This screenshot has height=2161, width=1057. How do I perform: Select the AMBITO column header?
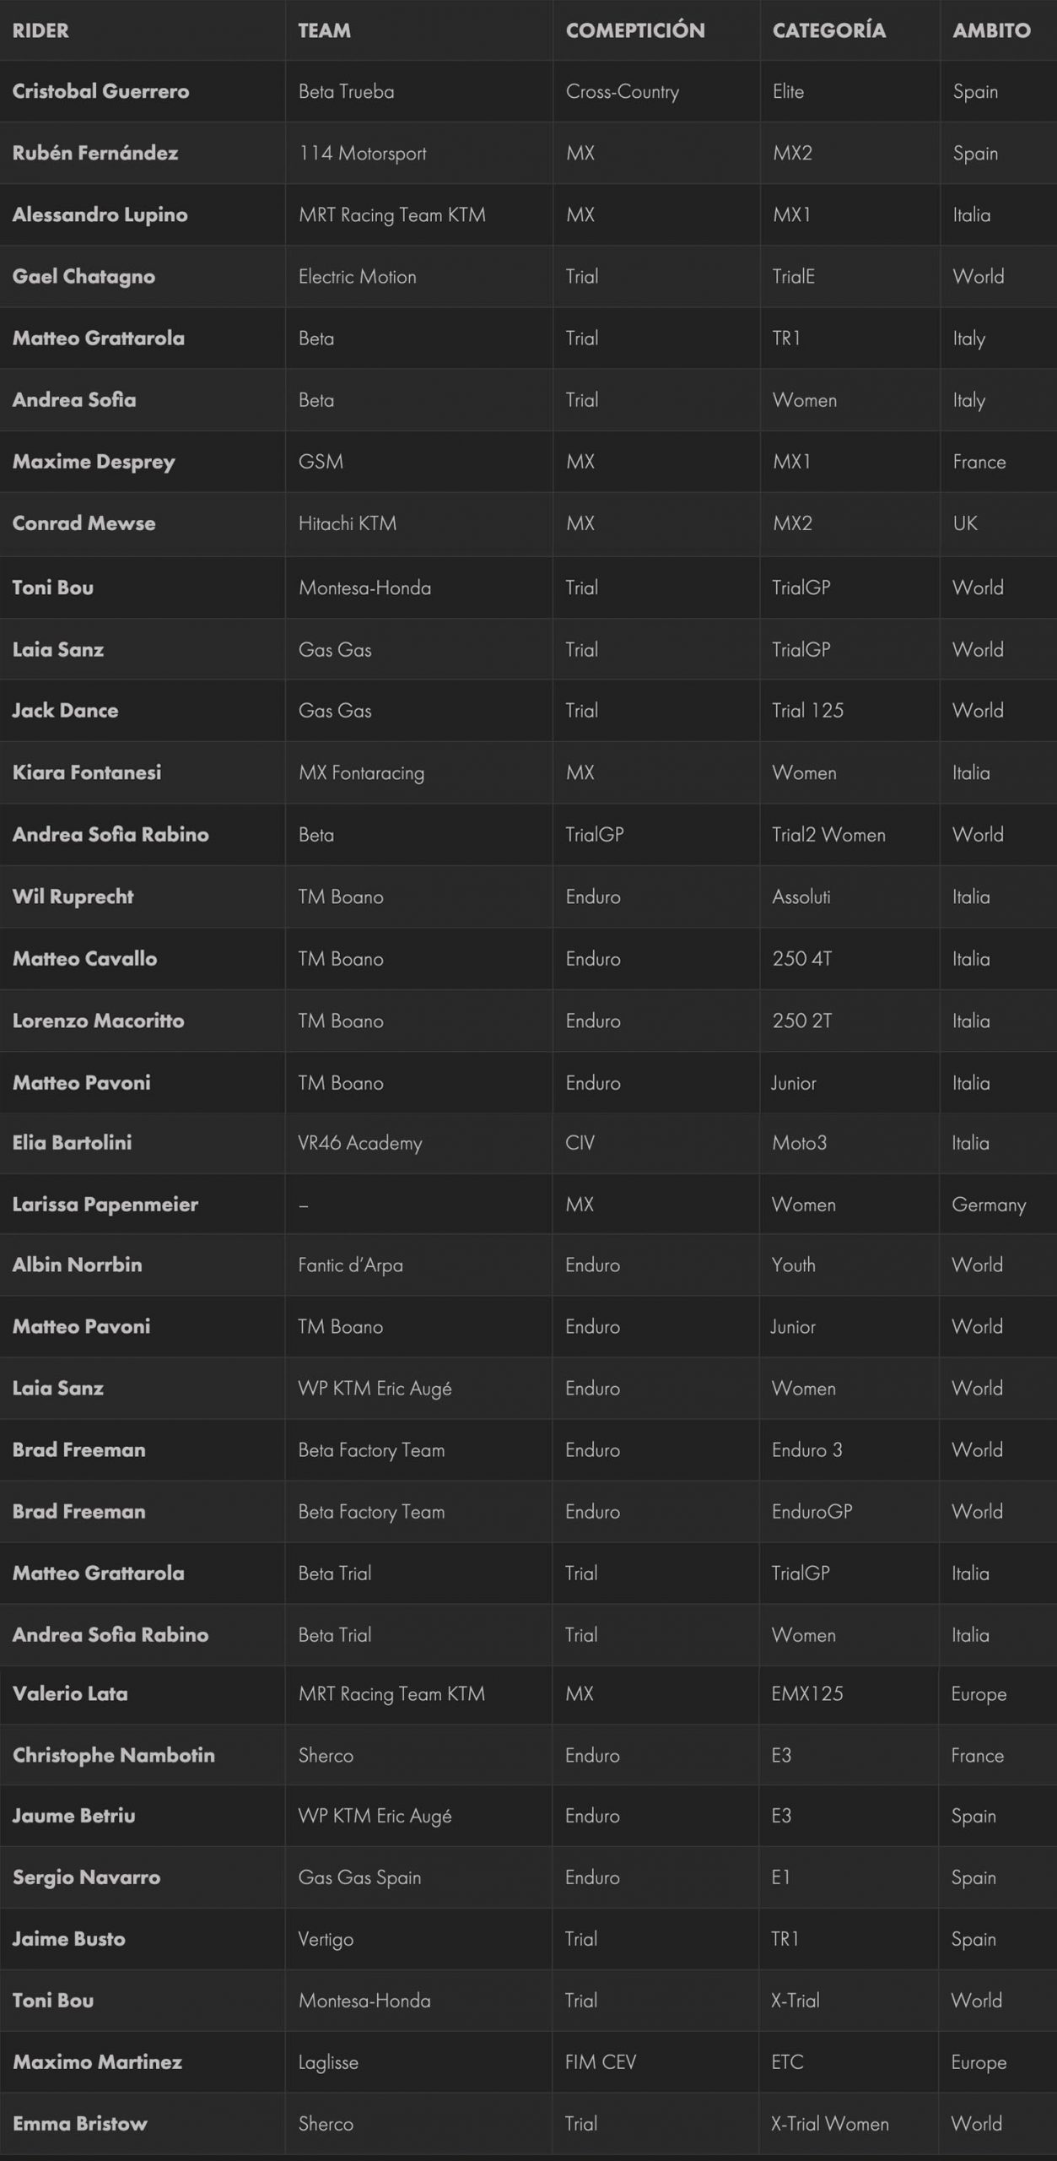991,30
